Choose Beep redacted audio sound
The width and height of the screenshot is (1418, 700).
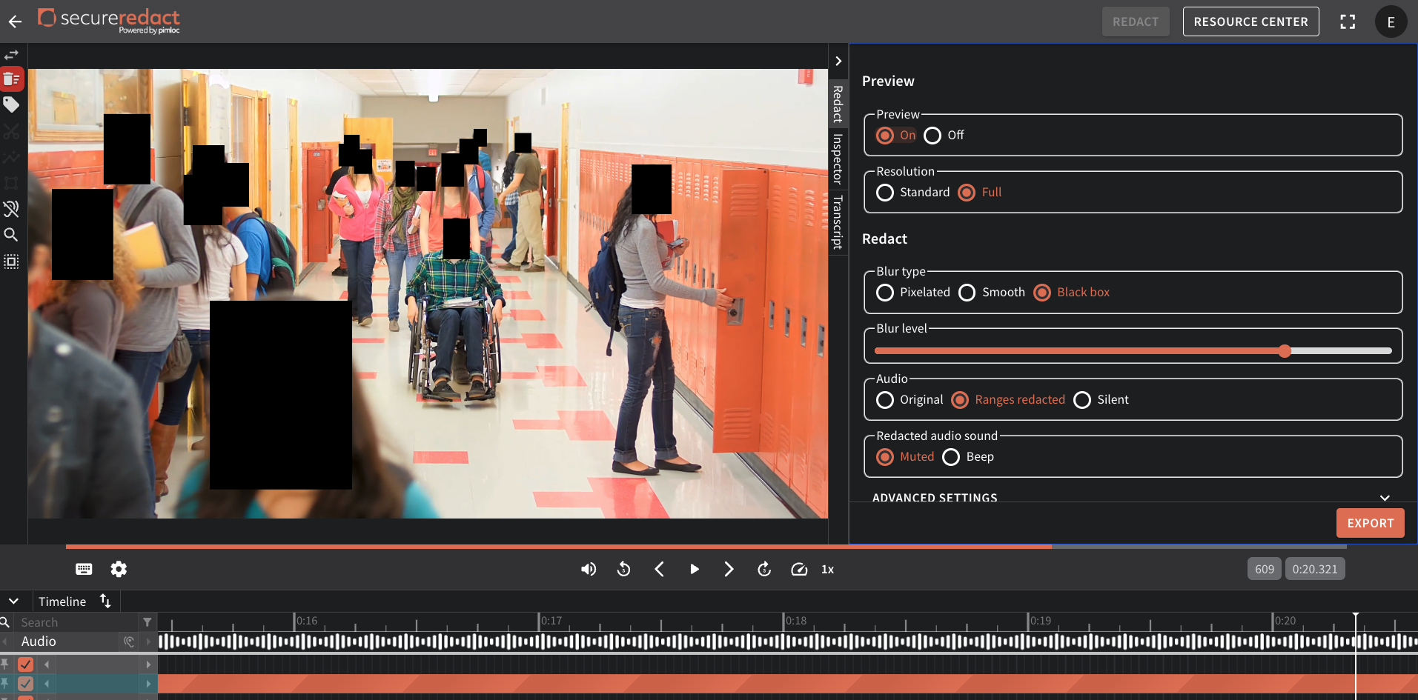point(951,457)
